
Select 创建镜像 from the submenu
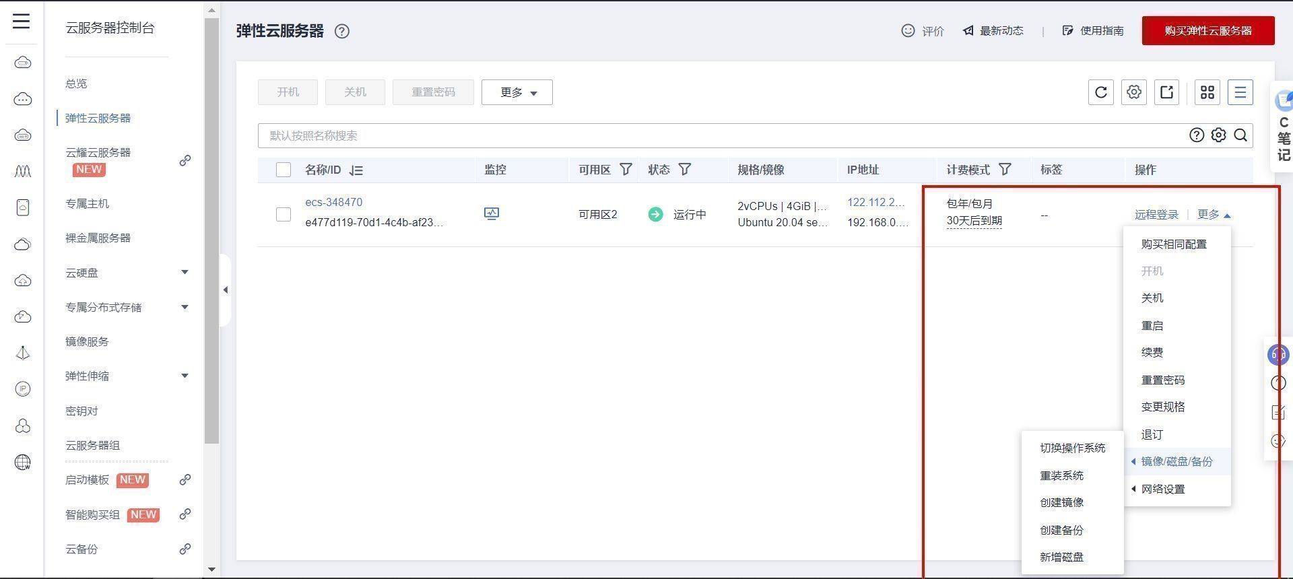[1062, 503]
